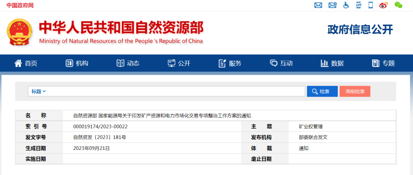Viewport: 413px width, 175px height.
Task: Open the 服务 navigation menu
Action: (x=230, y=63)
